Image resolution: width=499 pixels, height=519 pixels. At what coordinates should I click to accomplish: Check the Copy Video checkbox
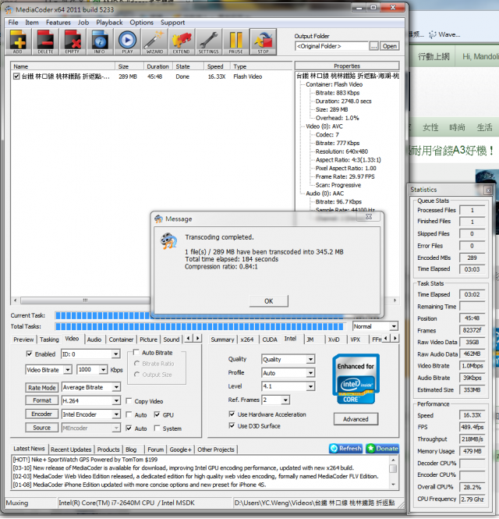[129, 401]
